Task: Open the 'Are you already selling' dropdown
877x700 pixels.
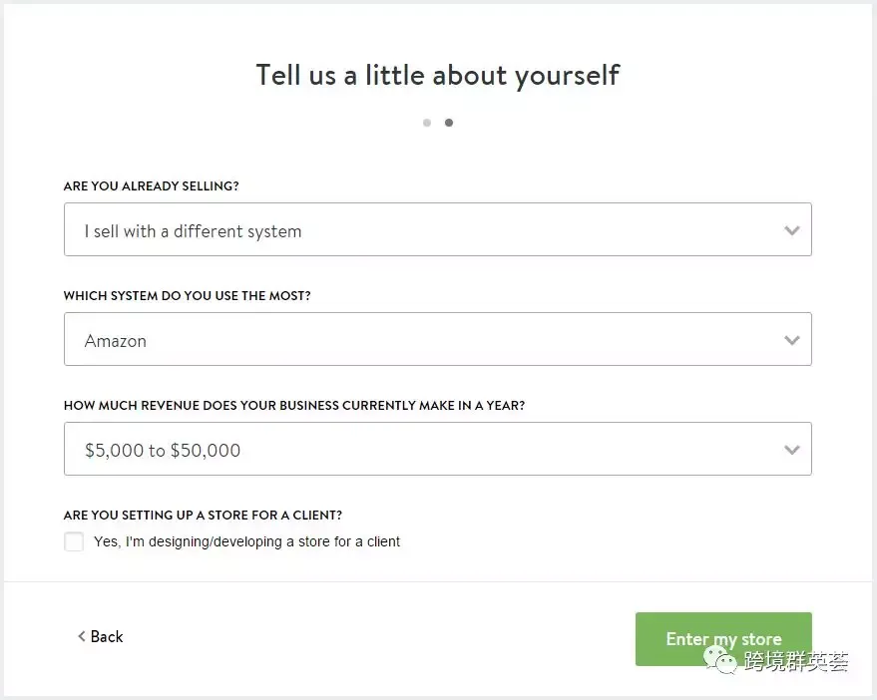Action: pyautogui.click(x=437, y=229)
